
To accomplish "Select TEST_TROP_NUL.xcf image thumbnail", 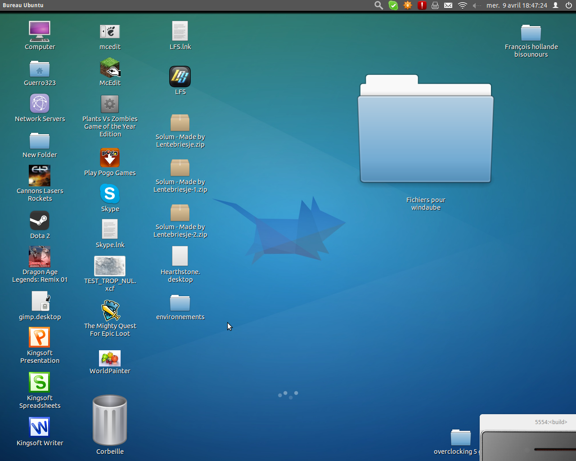I will tap(110, 266).
